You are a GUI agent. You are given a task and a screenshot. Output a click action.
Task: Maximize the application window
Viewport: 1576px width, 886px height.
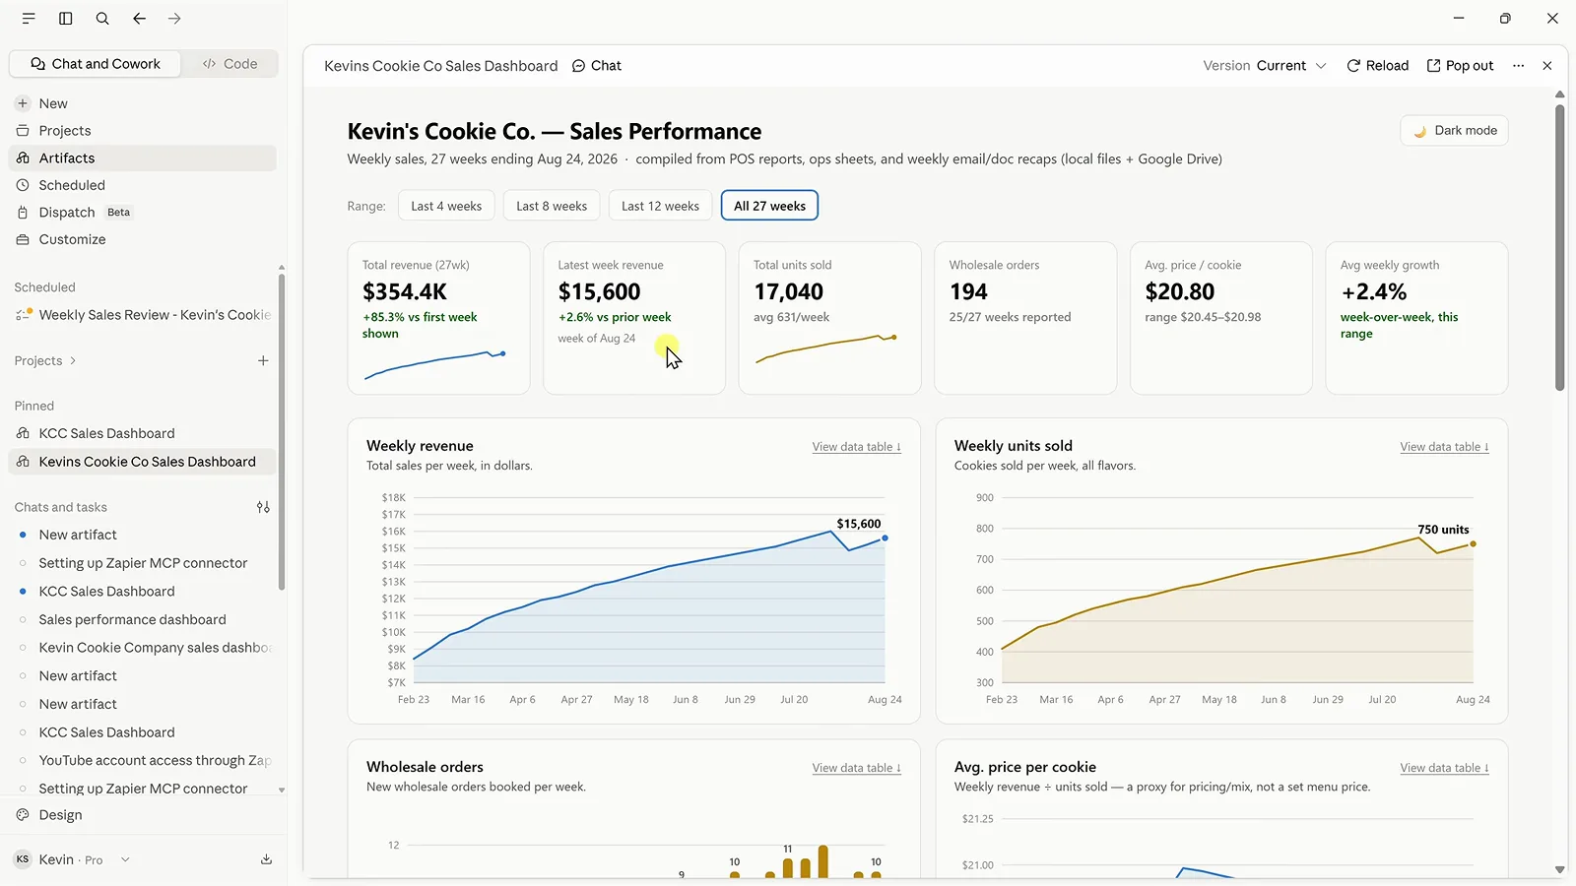click(1505, 19)
